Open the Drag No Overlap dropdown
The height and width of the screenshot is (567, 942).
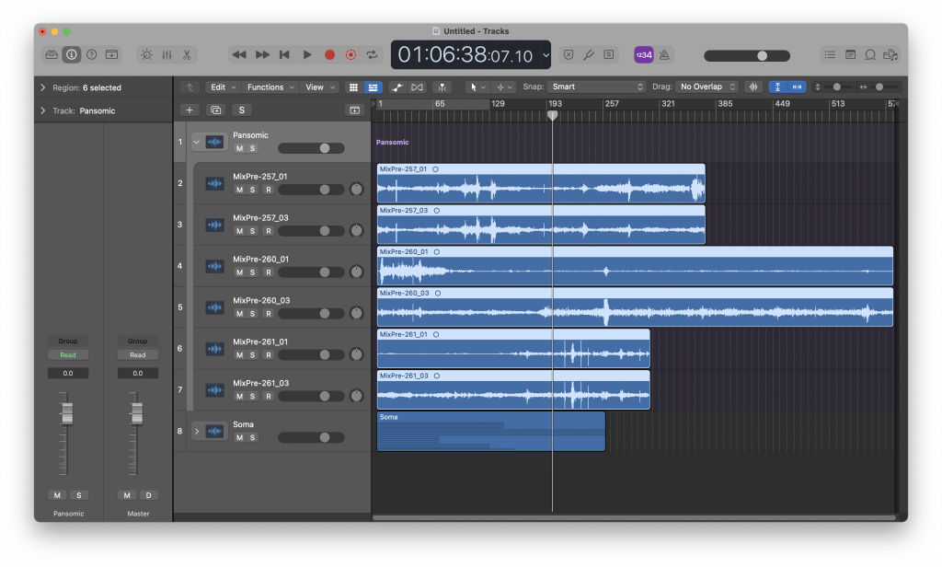pos(707,87)
